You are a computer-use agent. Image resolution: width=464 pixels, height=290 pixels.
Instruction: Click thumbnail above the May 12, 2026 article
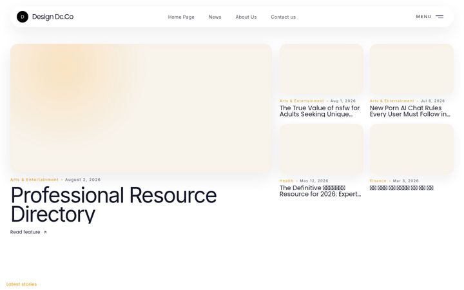click(322, 149)
